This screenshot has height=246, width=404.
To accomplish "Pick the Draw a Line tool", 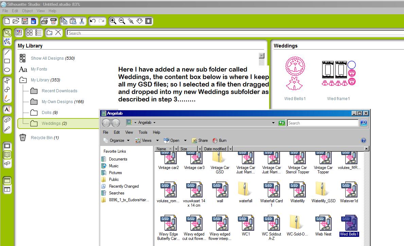I will coord(7,52).
